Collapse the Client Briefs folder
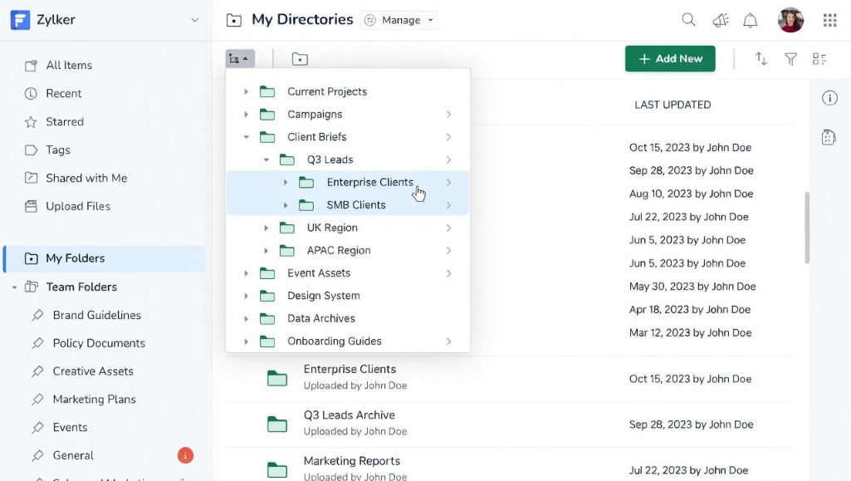 [x=246, y=136]
